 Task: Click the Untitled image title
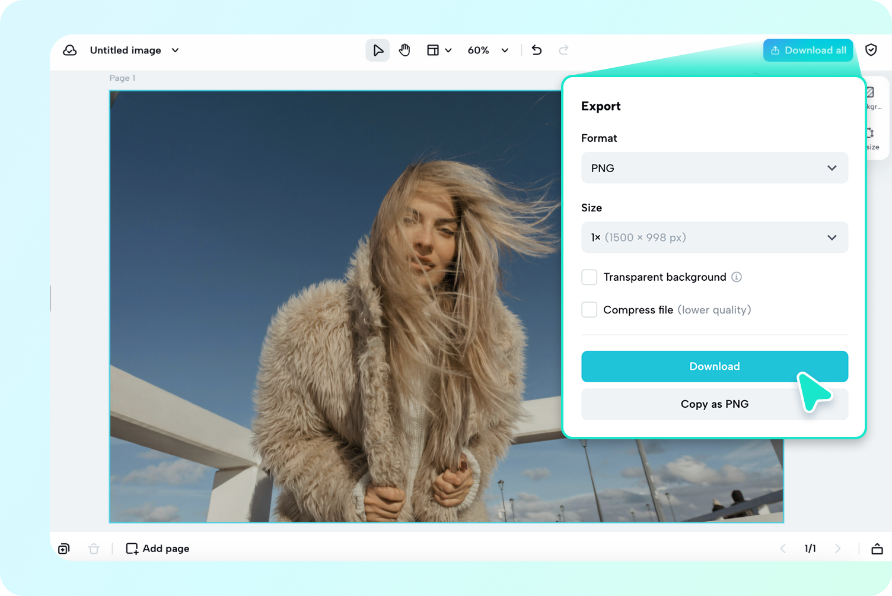tap(126, 50)
